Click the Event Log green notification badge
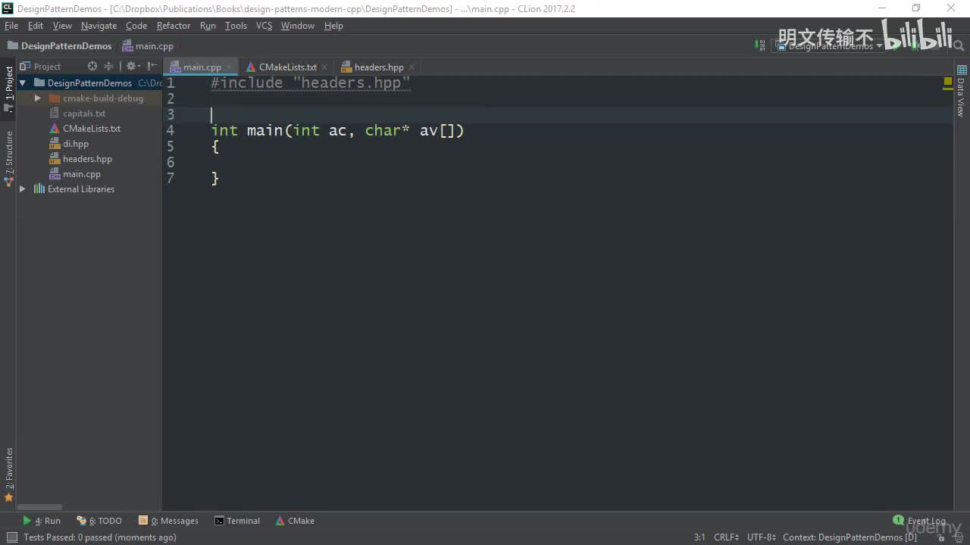Screen dimensions: 970x545 pyautogui.click(x=898, y=520)
